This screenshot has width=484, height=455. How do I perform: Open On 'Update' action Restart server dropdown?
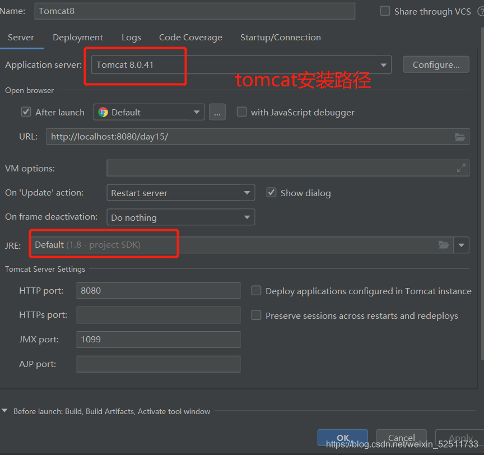pyautogui.click(x=180, y=193)
